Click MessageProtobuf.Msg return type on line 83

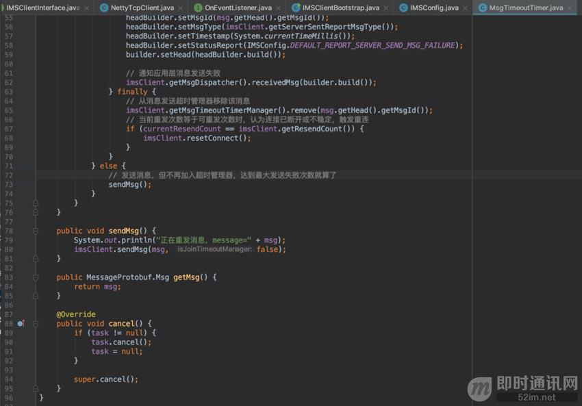click(127, 277)
